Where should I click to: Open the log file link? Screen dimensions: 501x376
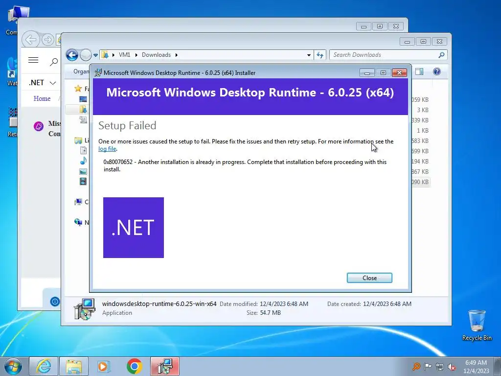pyautogui.click(x=107, y=149)
